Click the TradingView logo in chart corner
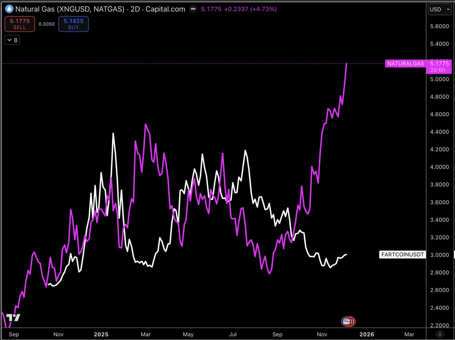Image resolution: width=455 pixels, height=340 pixels. pos(14,318)
